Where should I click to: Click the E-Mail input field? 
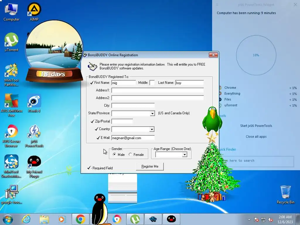[x=133, y=138]
